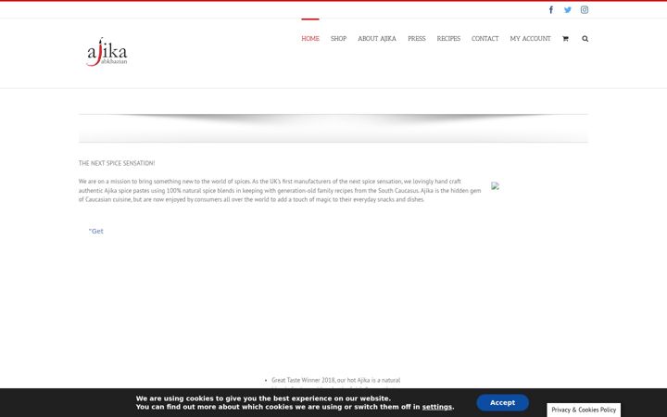Click the "We are on a mission" paragraph
Screen dimensions: 667x417
(280, 190)
